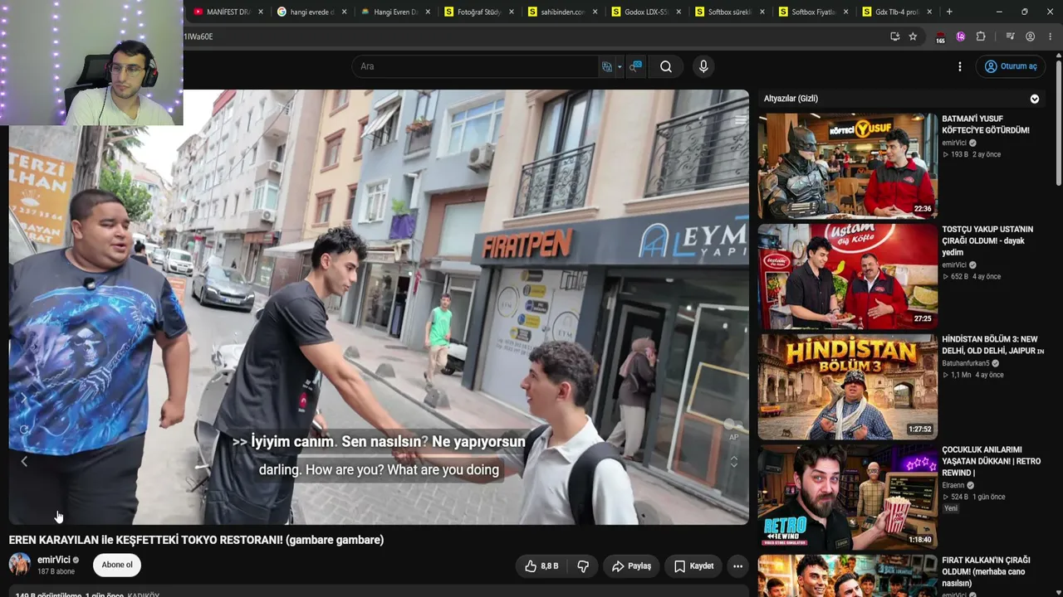The height and width of the screenshot is (597, 1063).
Task: Open the TOSTÇU YAKUP USTA video thumbnail
Action: pyautogui.click(x=847, y=276)
